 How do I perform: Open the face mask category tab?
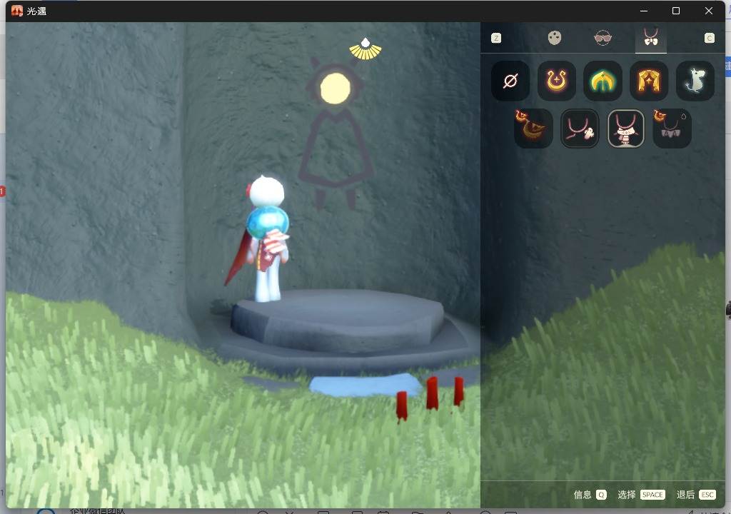coord(554,38)
